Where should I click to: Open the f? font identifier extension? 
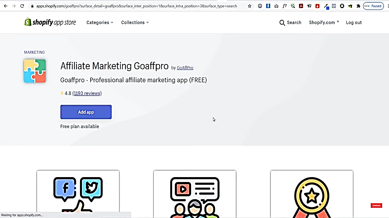pos(284,6)
